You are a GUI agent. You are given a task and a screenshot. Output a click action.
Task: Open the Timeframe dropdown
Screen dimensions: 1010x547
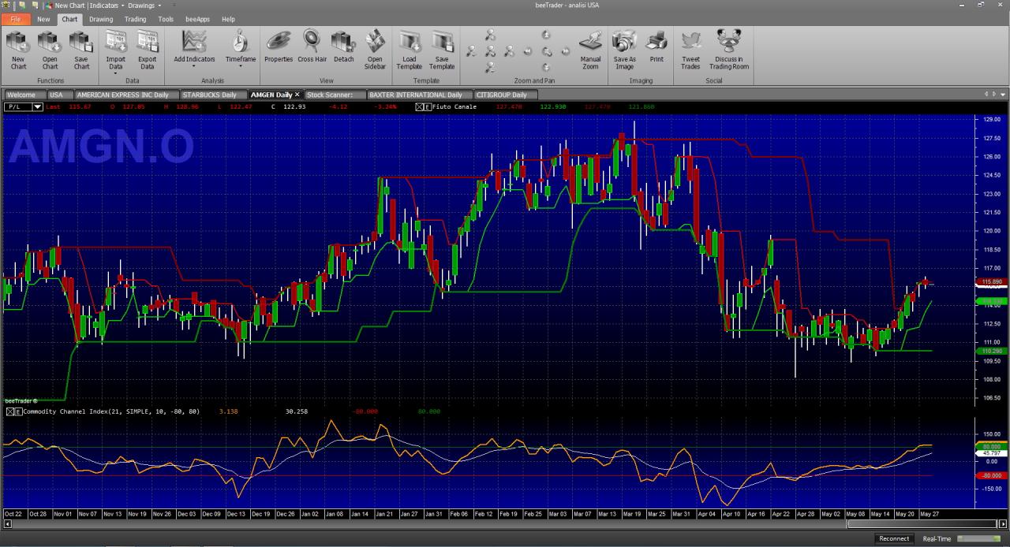point(241,50)
